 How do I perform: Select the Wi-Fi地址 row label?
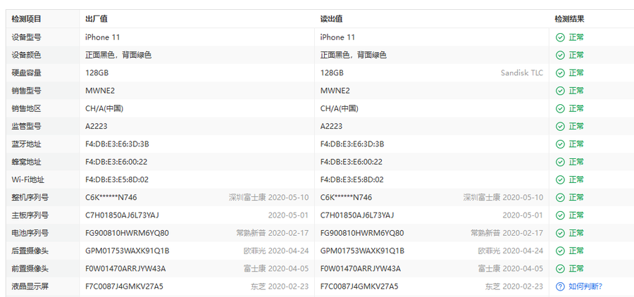coord(28,179)
